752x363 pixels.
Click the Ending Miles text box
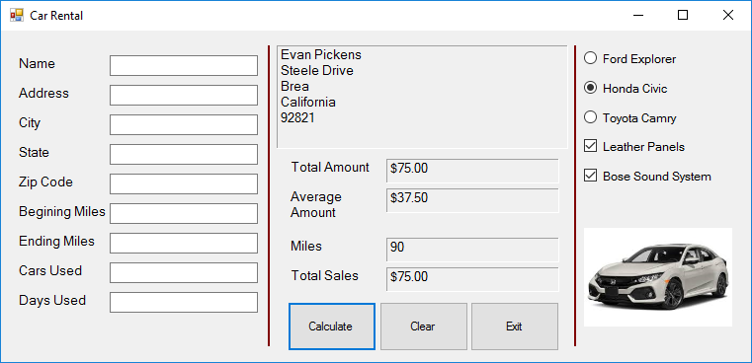(184, 244)
